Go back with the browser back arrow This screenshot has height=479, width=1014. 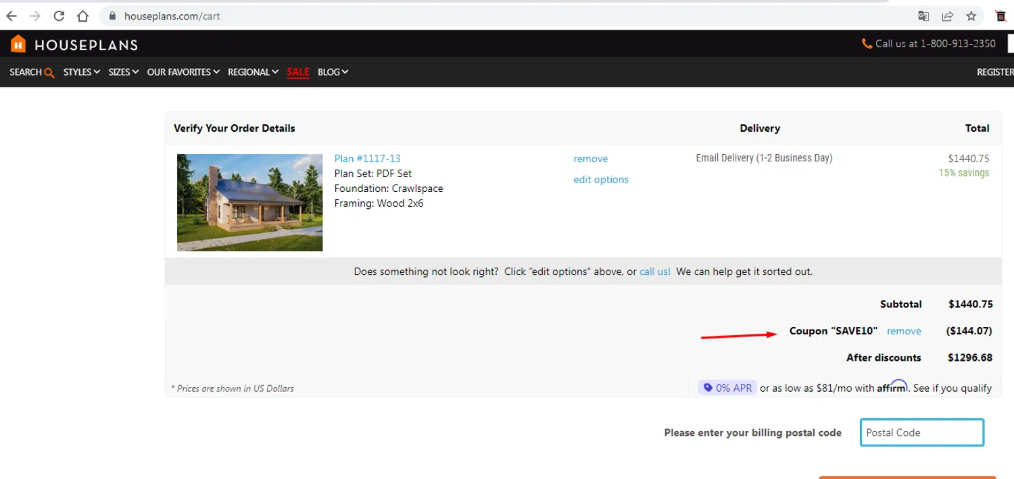point(11,16)
